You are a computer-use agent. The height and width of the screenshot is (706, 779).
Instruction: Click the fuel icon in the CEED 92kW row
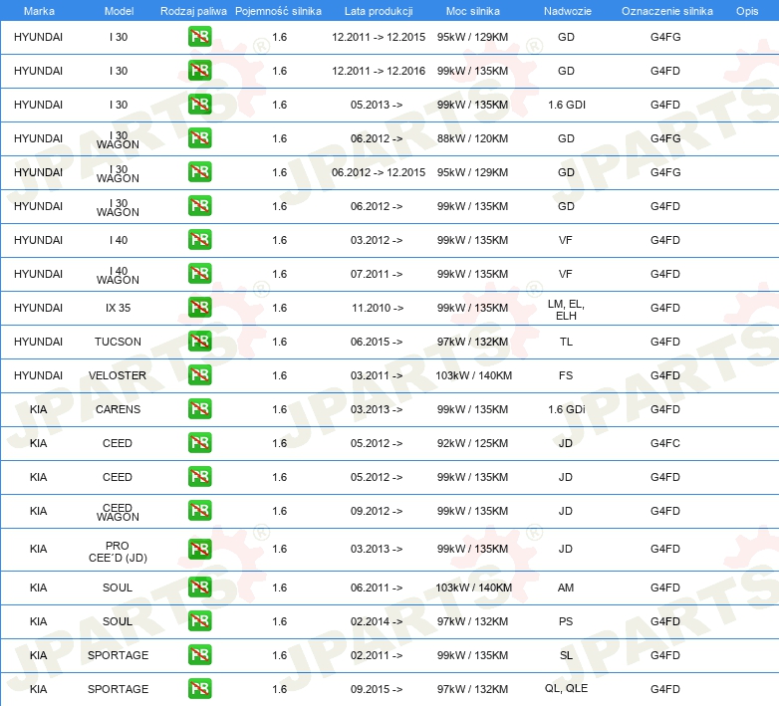199,442
